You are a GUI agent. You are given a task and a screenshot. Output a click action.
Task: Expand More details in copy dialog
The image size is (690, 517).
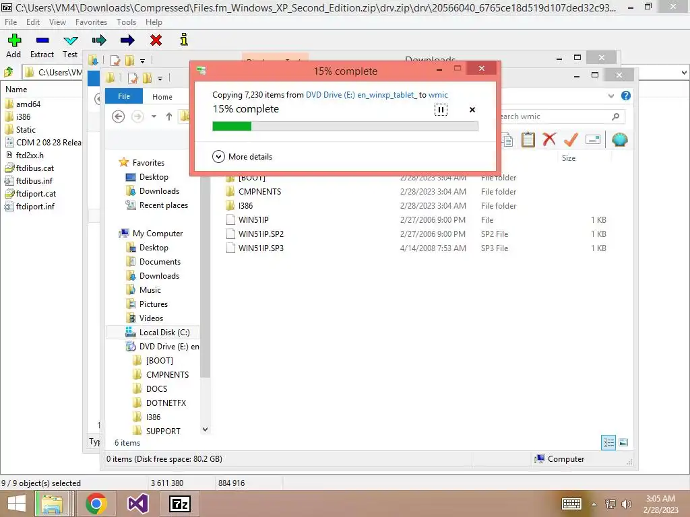click(243, 156)
